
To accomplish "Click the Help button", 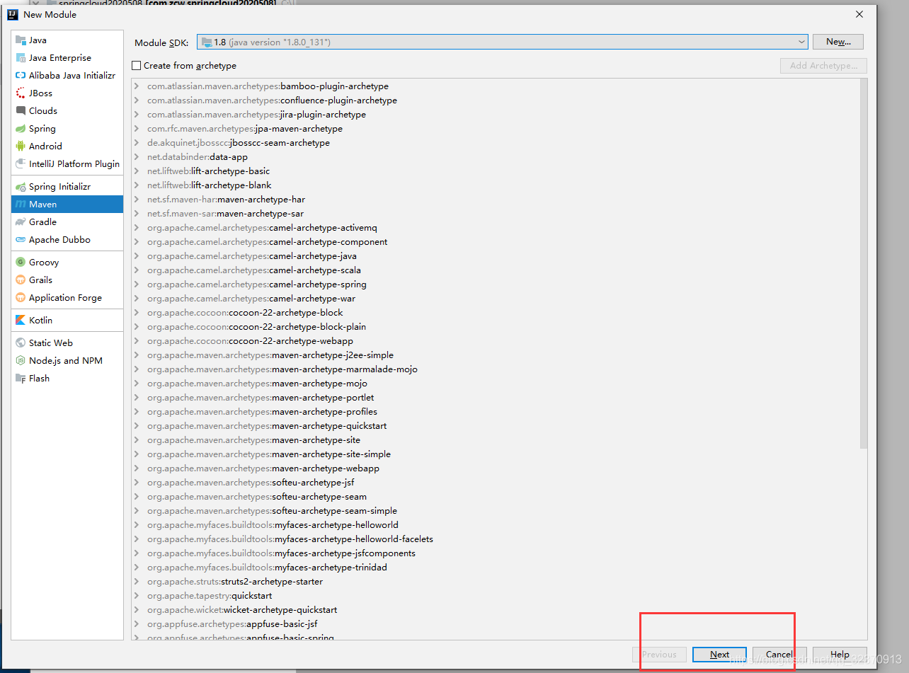I will 840,655.
